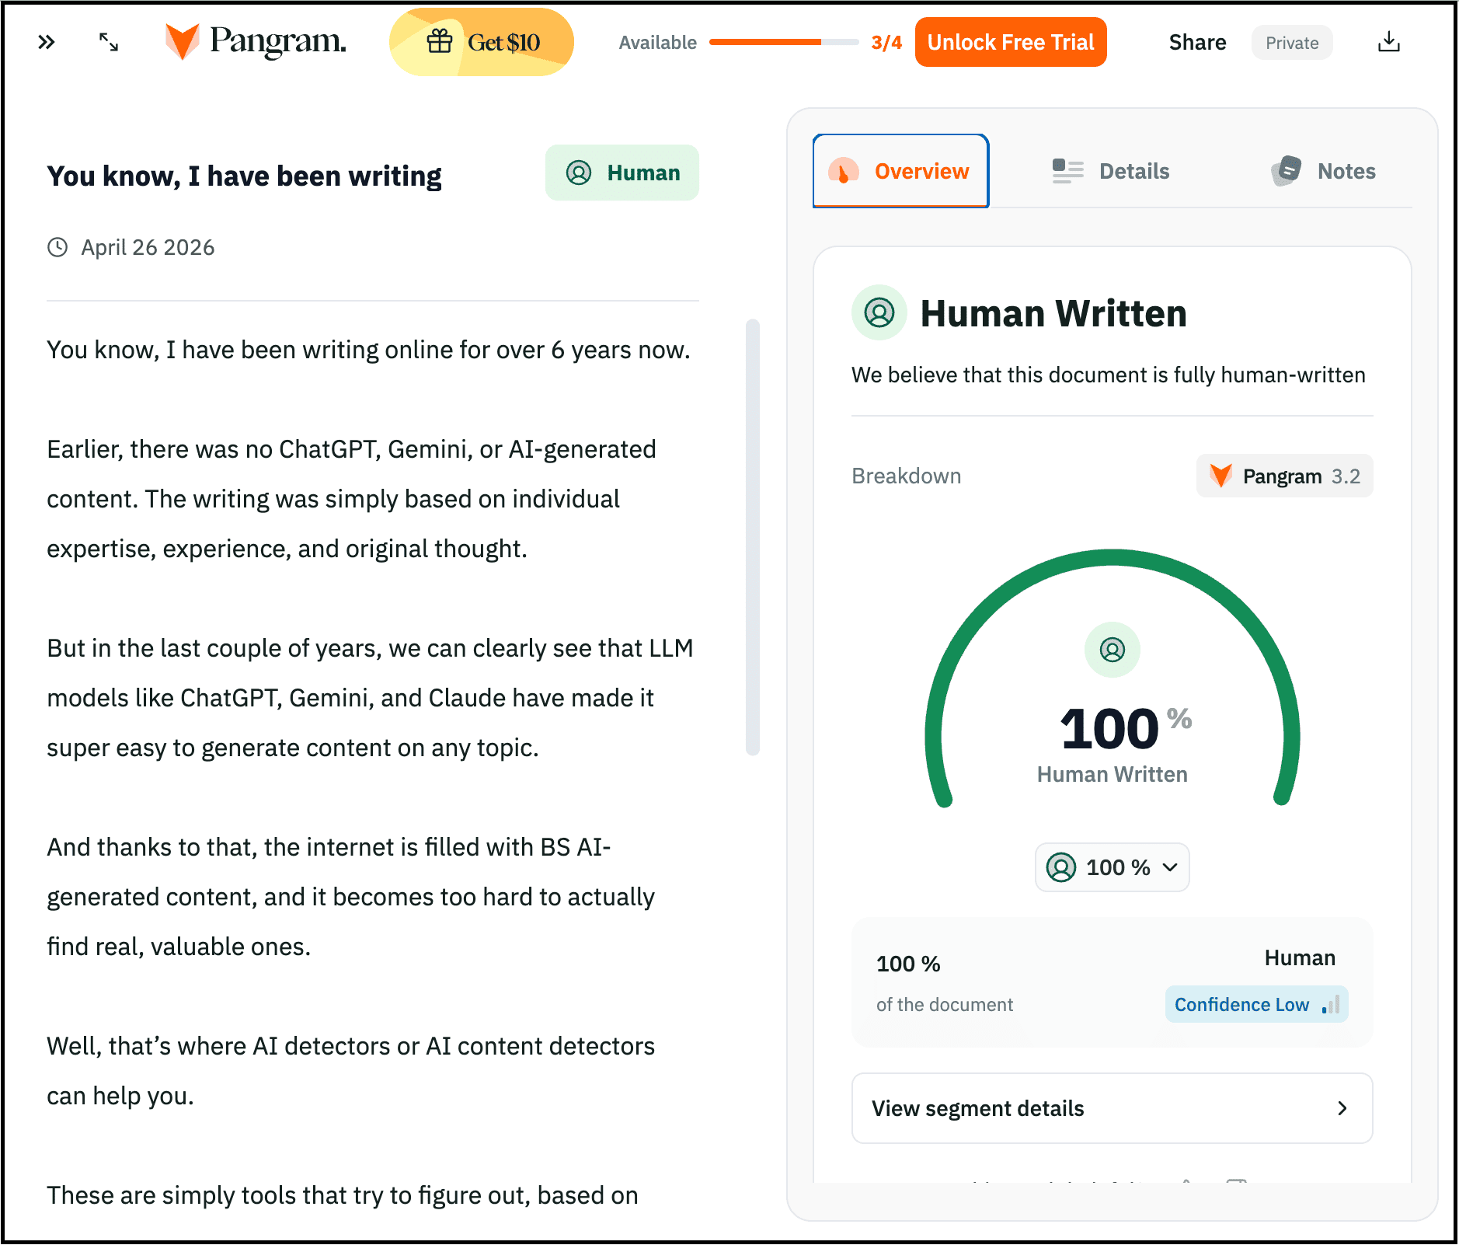Click the paragraph starting 'Earlier, there was'
The width and height of the screenshot is (1459, 1245).
pos(352,499)
